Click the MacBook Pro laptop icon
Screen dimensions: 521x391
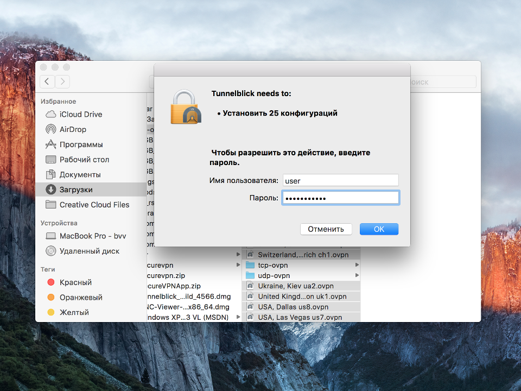(51, 236)
